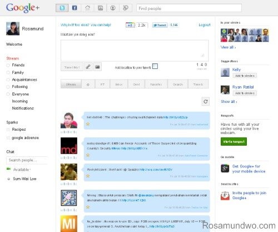Screen dimensions: 278x232
Task: Switch to the @ mentions tab
Action: pyautogui.click(x=88, y=85)
